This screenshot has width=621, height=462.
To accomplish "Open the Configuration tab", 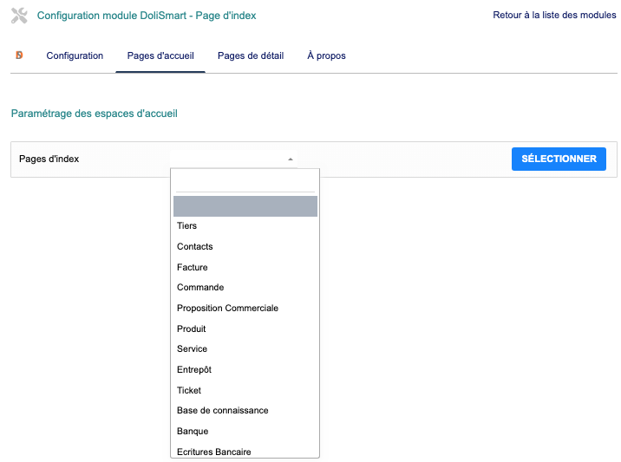I will coord(75,55).
